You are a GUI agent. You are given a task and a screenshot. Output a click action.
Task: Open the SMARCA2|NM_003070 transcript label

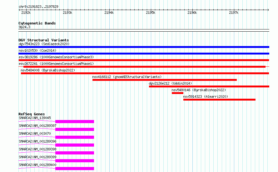pos(35,133)
